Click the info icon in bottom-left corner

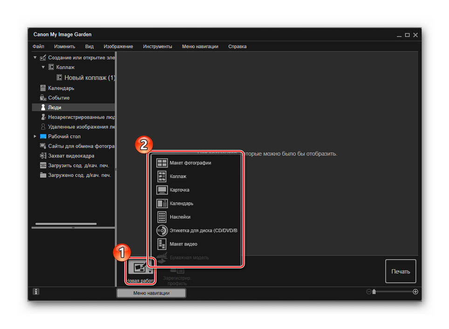(36, 292)
